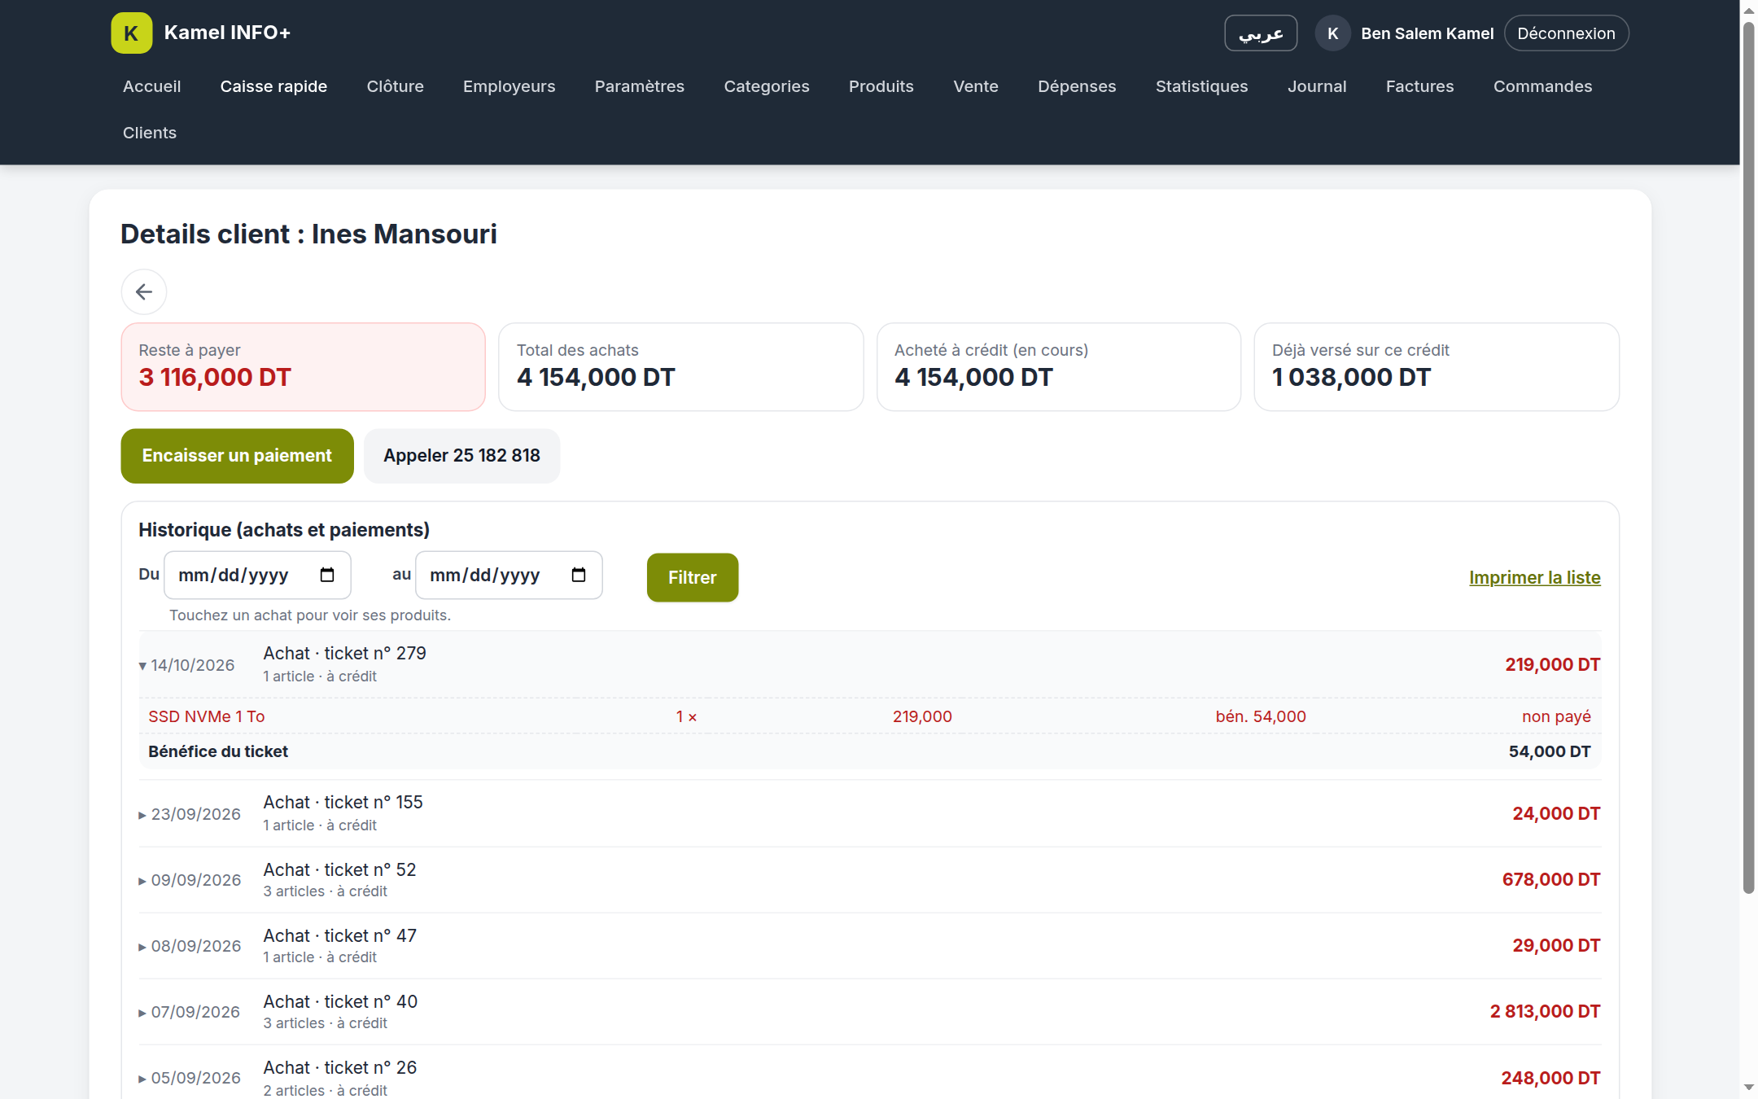Viewport: 1758px width, 1099px height.
Task: Expand ticket n° 52 purchase
Action: [x=869, y=879]
